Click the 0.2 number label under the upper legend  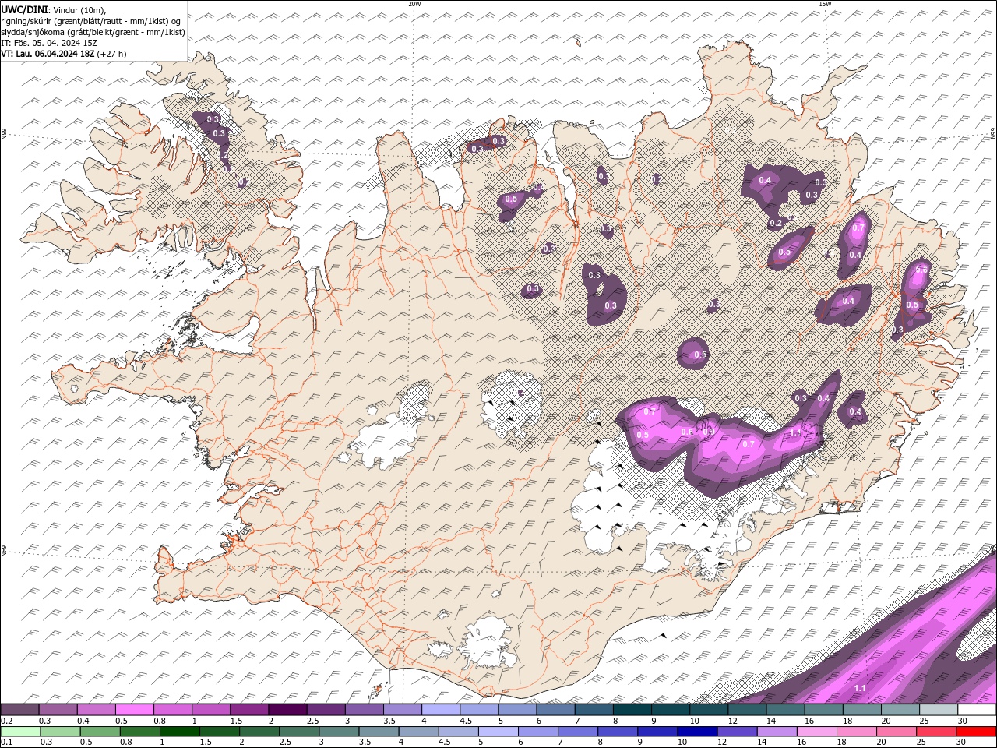tap(6, 721)
